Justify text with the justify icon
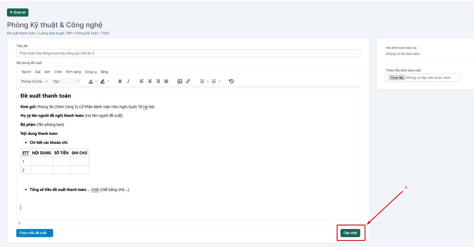Screen dimensions: 474x247 point(166,81)
